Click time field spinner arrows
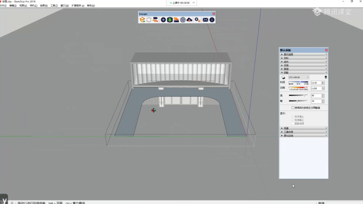This screenshot has height=204, width=363. point(323,83)
